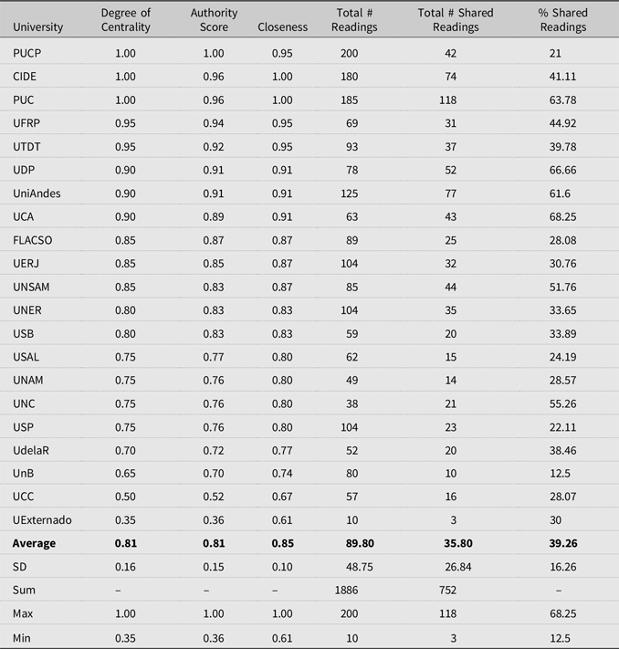The width and height of the screenshot is (619, 649).
Task: Click the University column header
Action: pos(38,26)
